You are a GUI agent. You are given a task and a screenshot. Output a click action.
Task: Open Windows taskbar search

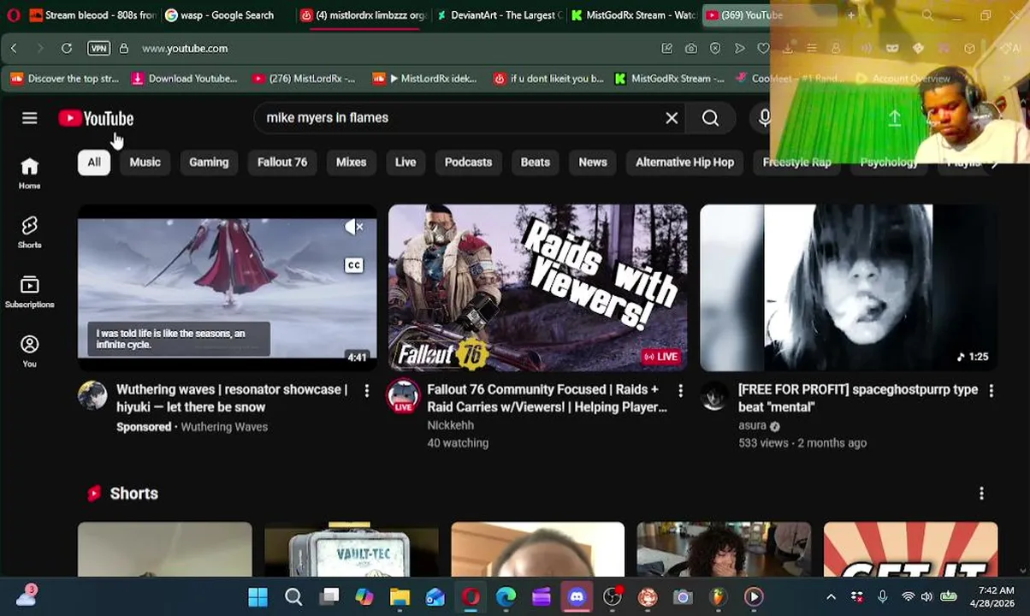point(293,596)
